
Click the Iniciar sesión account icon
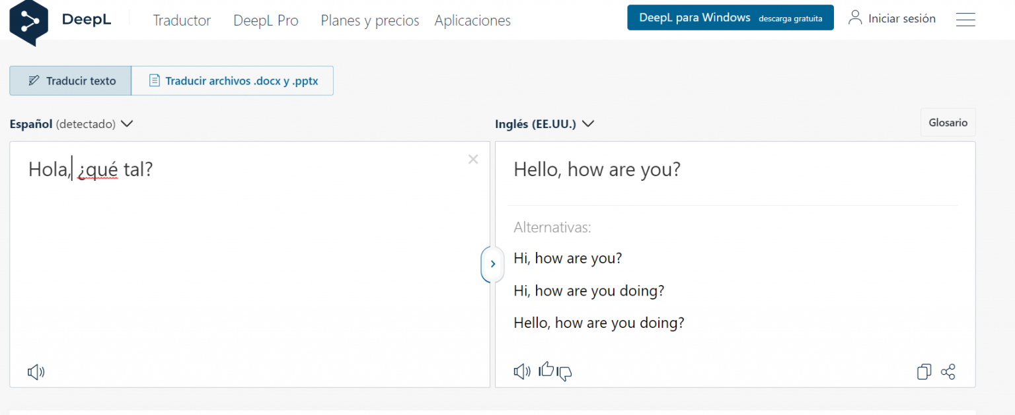[854, 18]
